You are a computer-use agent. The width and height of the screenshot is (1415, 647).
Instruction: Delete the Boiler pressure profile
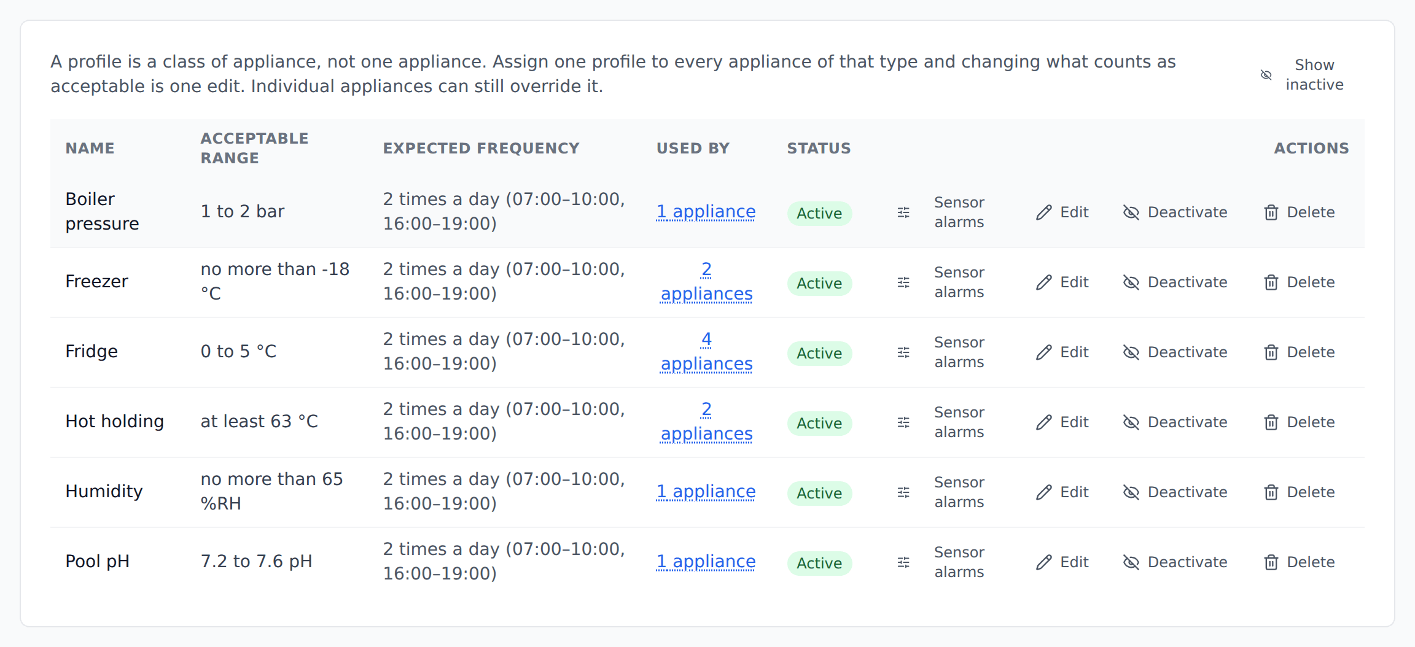click(1300, 212)
